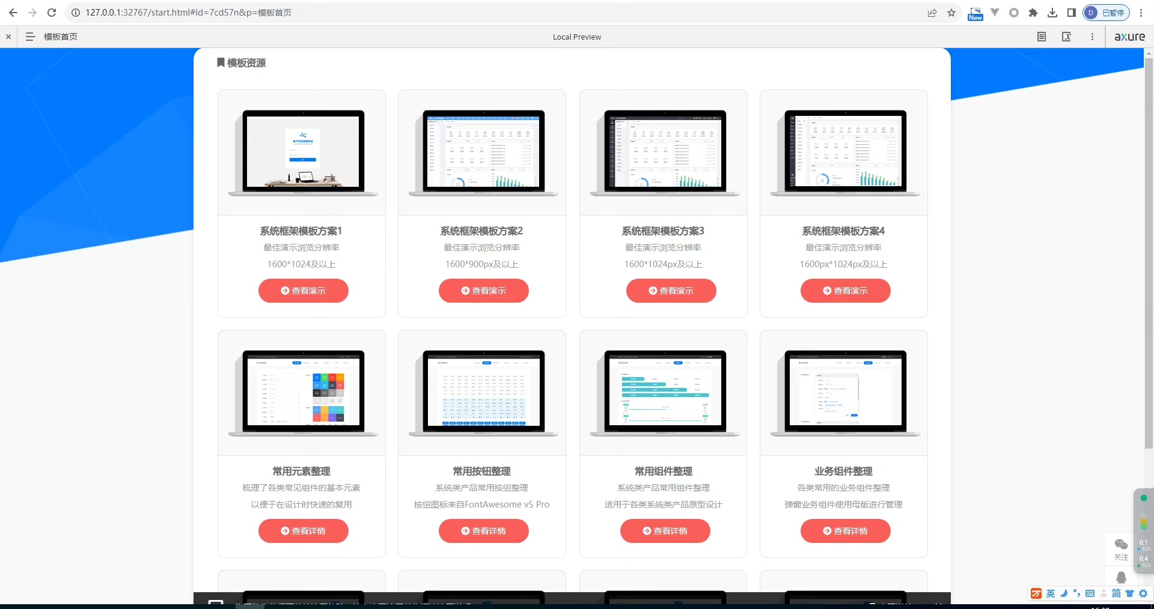The height and width of the screenshot is (609, 1154).
Task: Click 查看详情 under 常用组件整理
Action: click(665, 531)
